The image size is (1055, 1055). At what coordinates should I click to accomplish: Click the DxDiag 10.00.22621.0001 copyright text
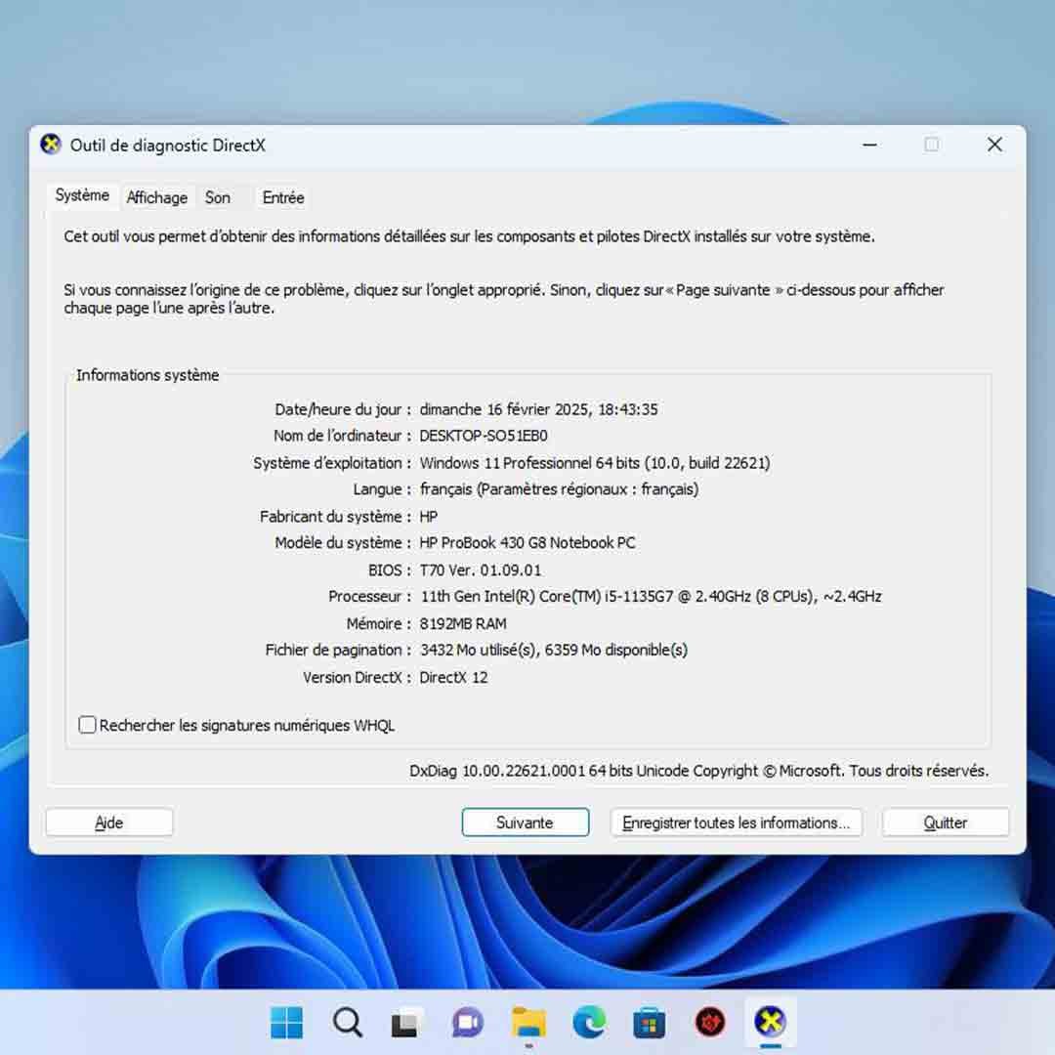tap(699, 771)
